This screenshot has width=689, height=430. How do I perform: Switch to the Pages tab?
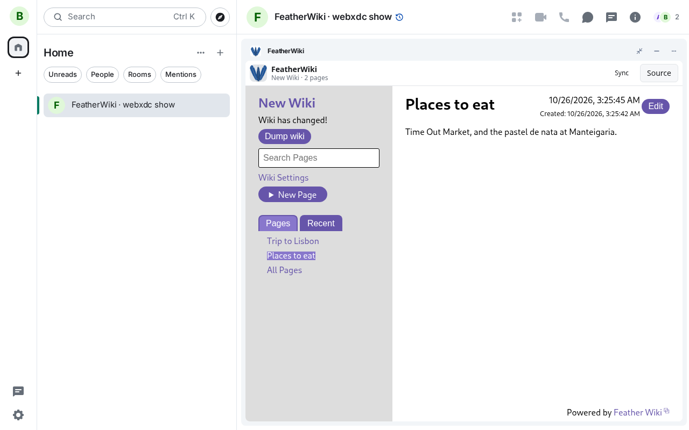point(278,223)
